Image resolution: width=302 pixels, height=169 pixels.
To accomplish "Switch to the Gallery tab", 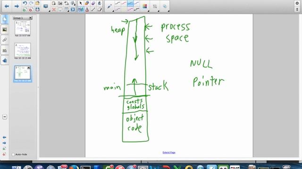I will click(5, 30).
